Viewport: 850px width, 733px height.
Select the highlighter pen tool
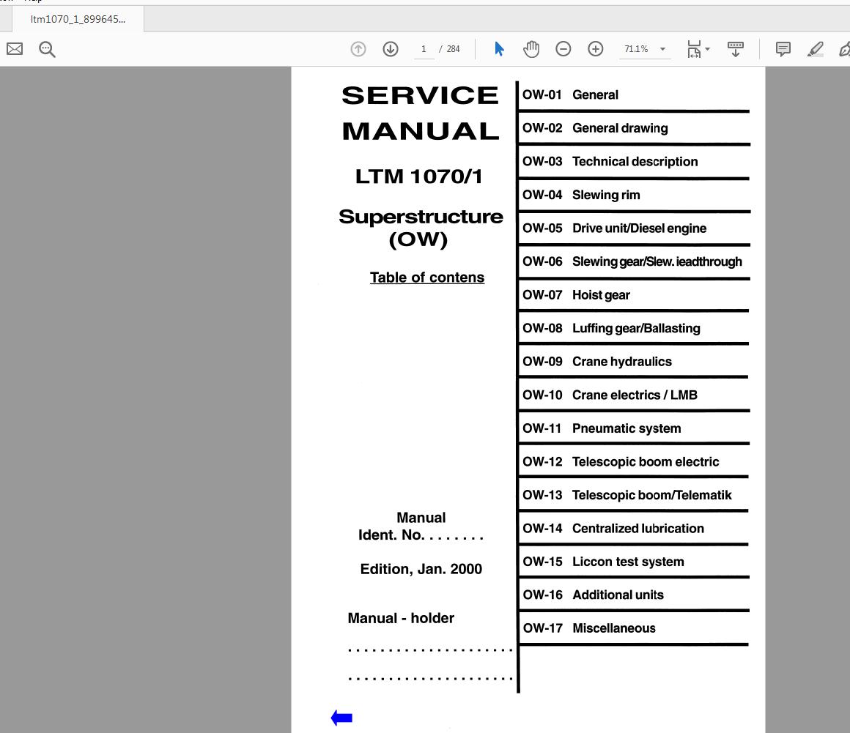coord(815,49)
